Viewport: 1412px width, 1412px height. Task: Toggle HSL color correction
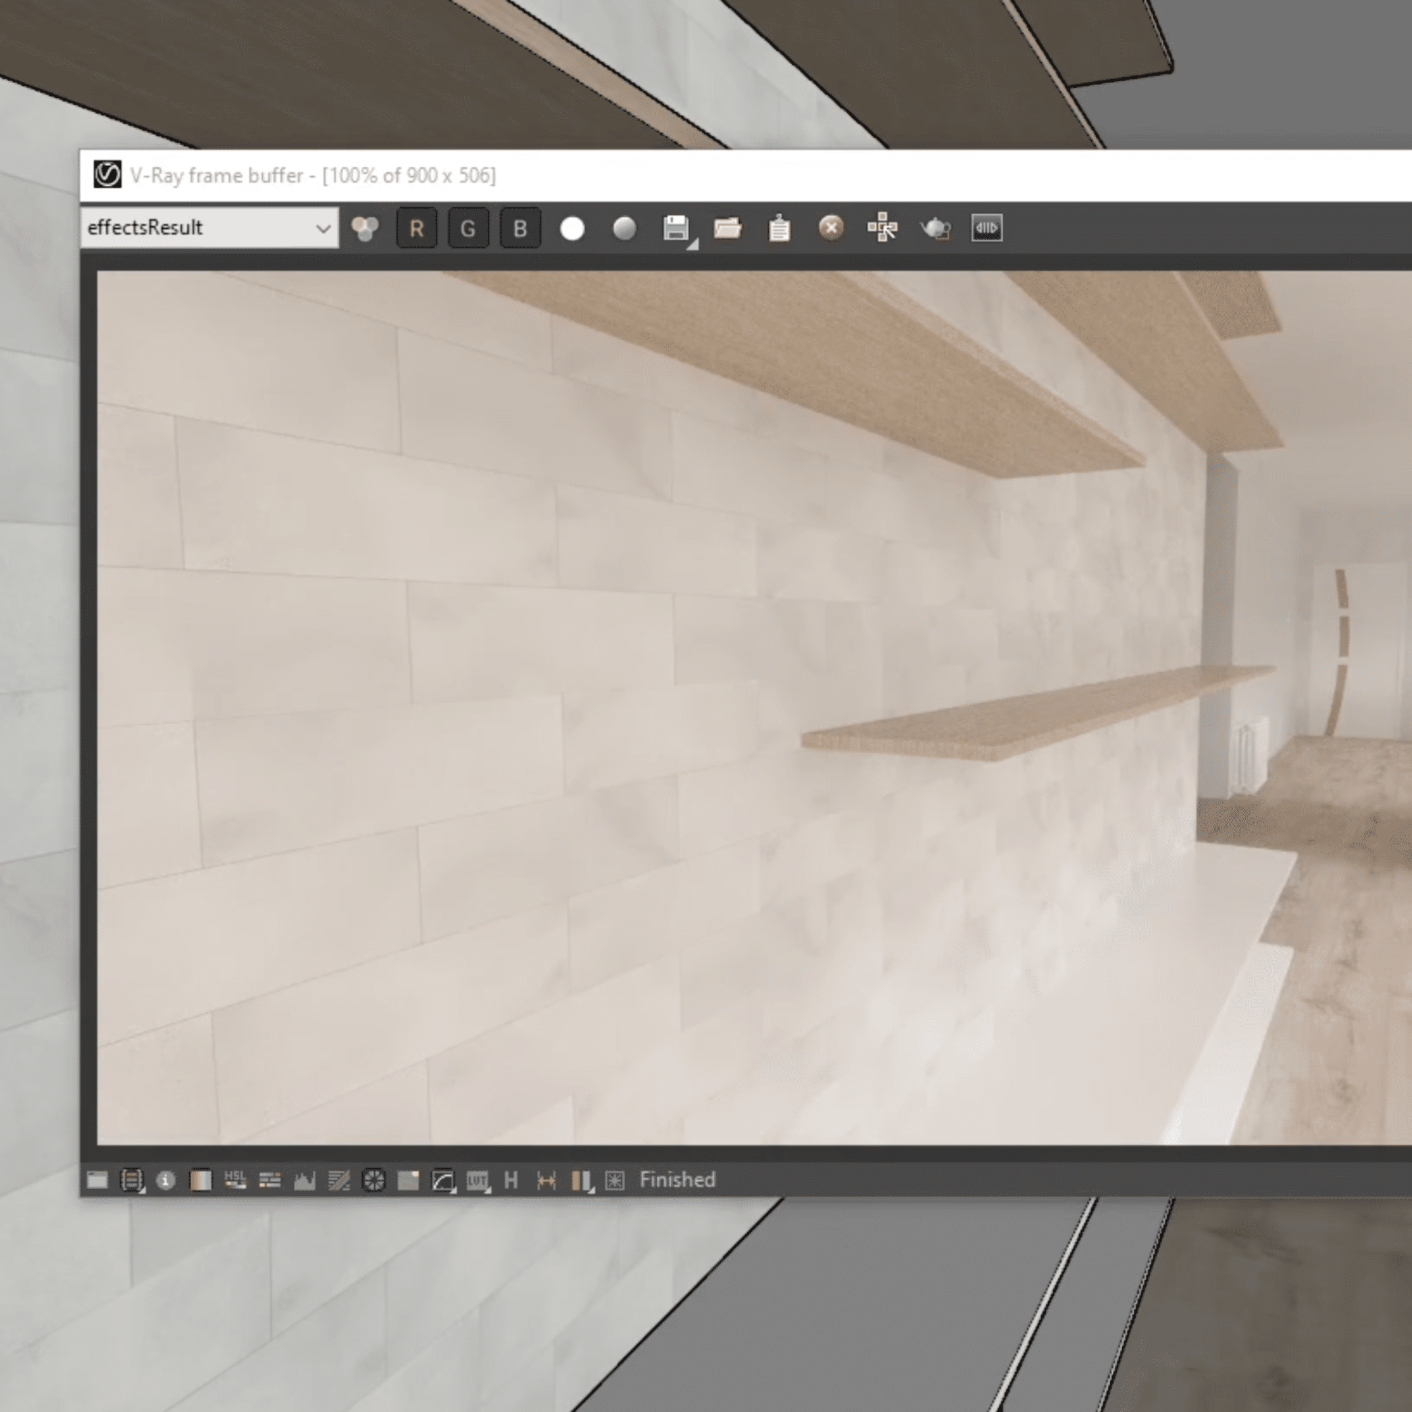click(x=234, y=1180)
